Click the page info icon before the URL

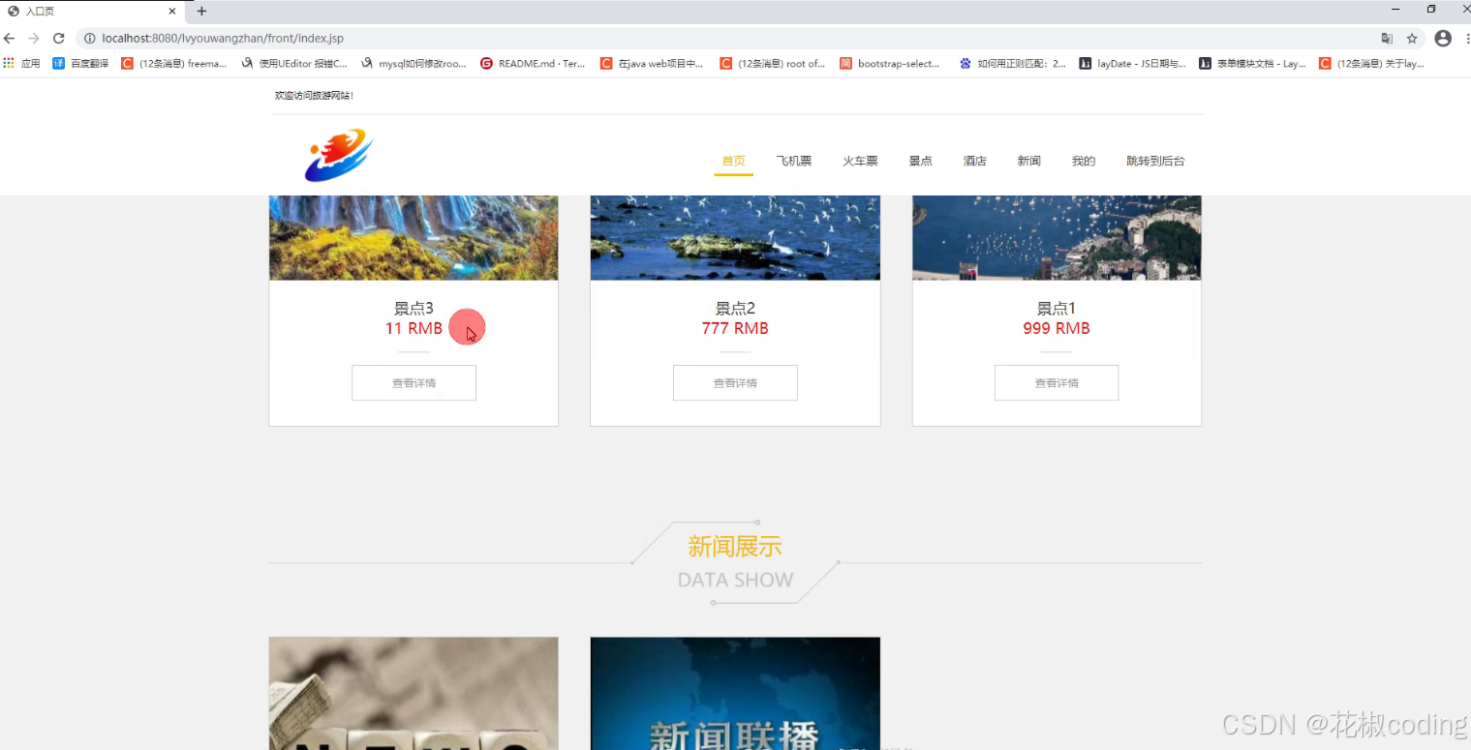click(88, 39)
